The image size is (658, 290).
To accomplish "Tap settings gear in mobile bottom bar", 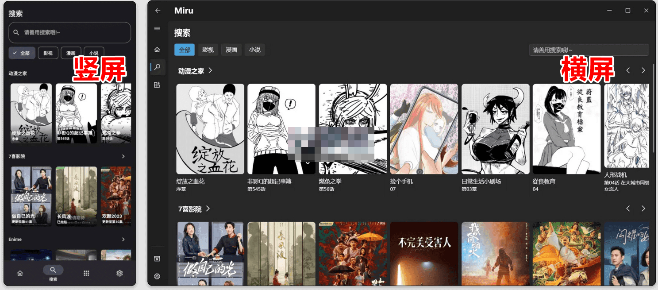I will pos(119,273).
